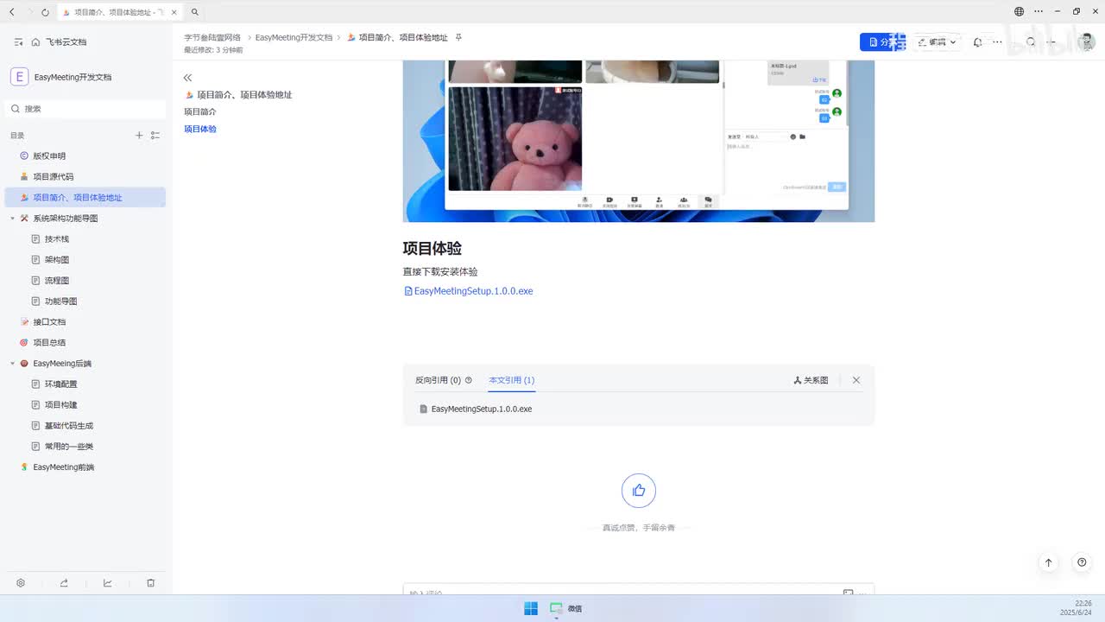Collapse the EasyMeeing后端 tree node
The width and height of the screenshot is (1105, 622).
(12, 364)
